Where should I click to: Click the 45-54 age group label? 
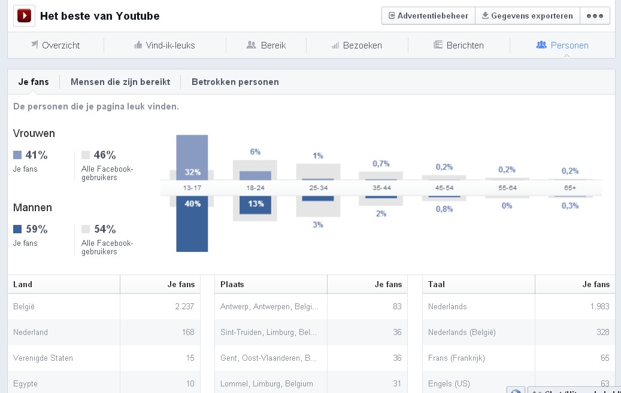pyautogui.click(x=444, y=188)
